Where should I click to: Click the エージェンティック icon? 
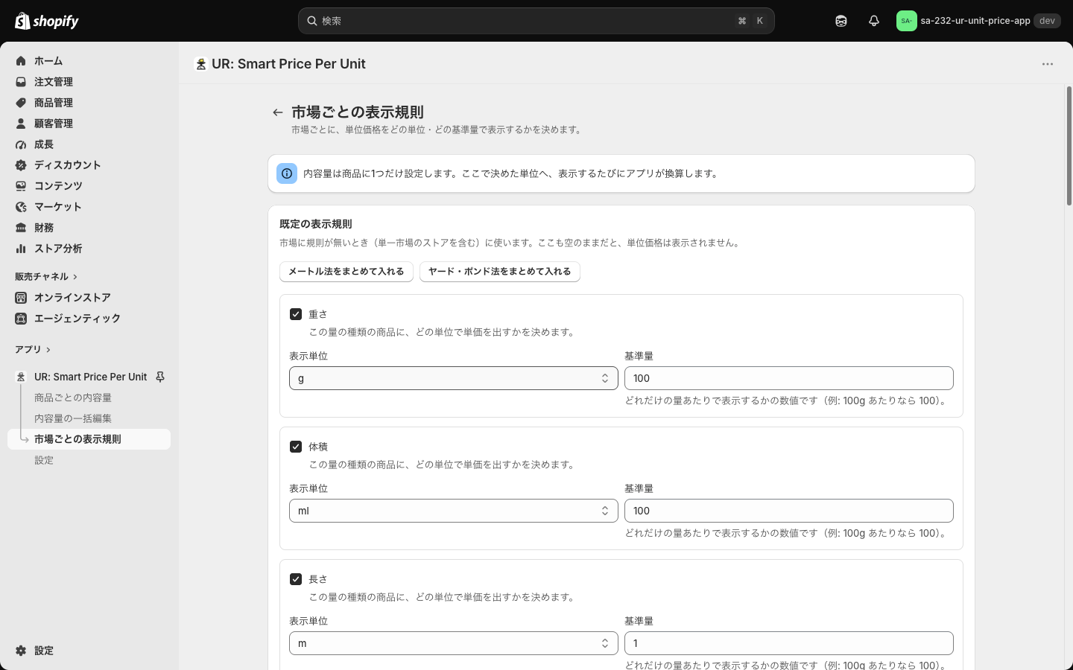point(21,319)
